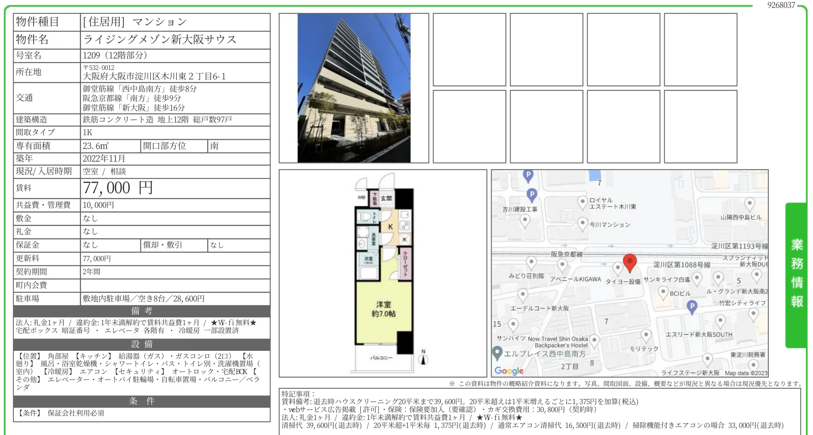Click the ロイヤルエステート木川東 map pin
The height and width of the screenshot is (435, 813).
pyautogui.click(x=582, y=202)
